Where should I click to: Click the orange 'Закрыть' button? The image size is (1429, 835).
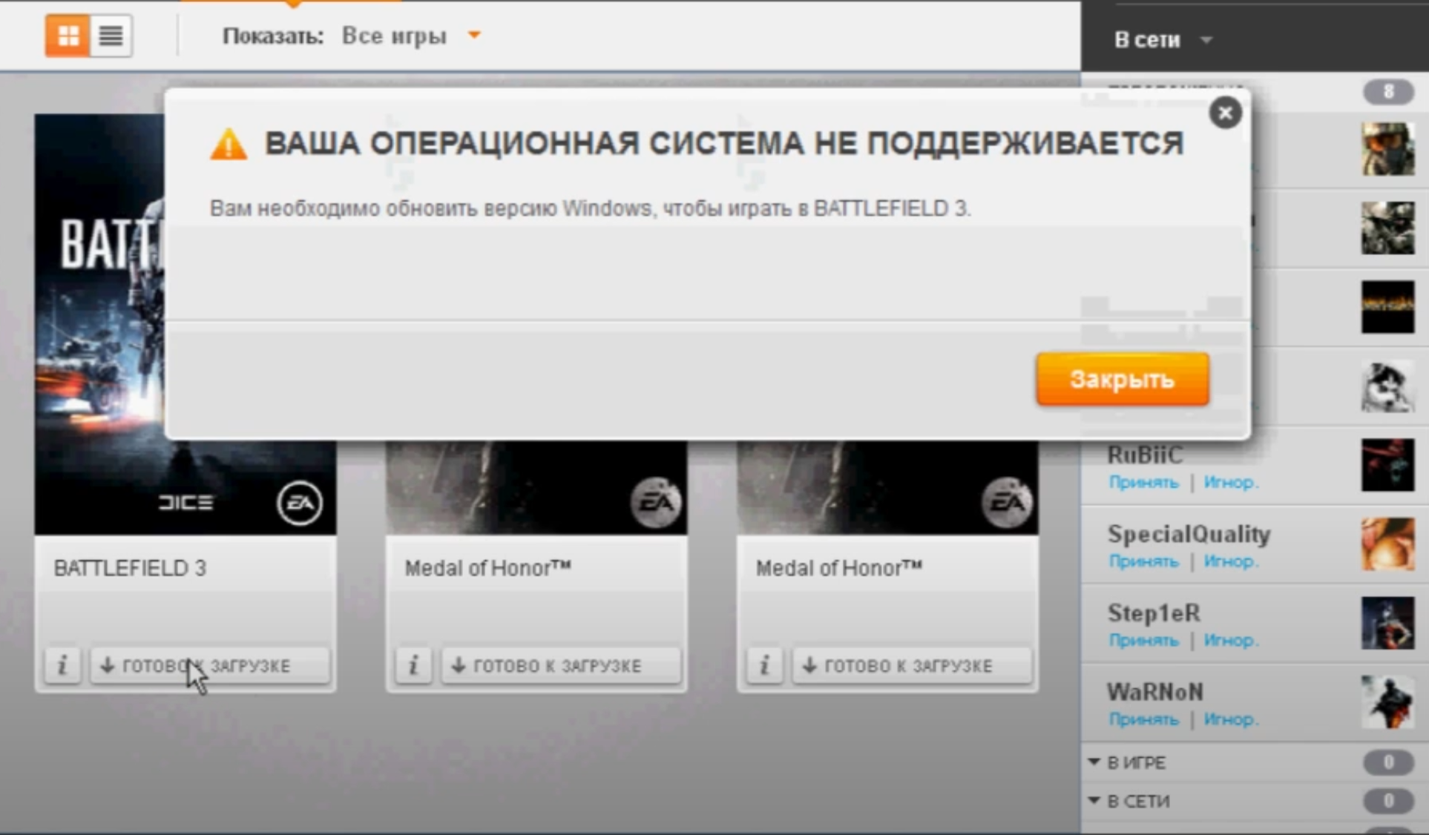click(1122, 380)
